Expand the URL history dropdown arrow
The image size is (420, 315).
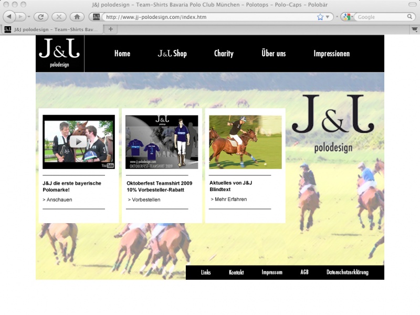pos(329,17)
